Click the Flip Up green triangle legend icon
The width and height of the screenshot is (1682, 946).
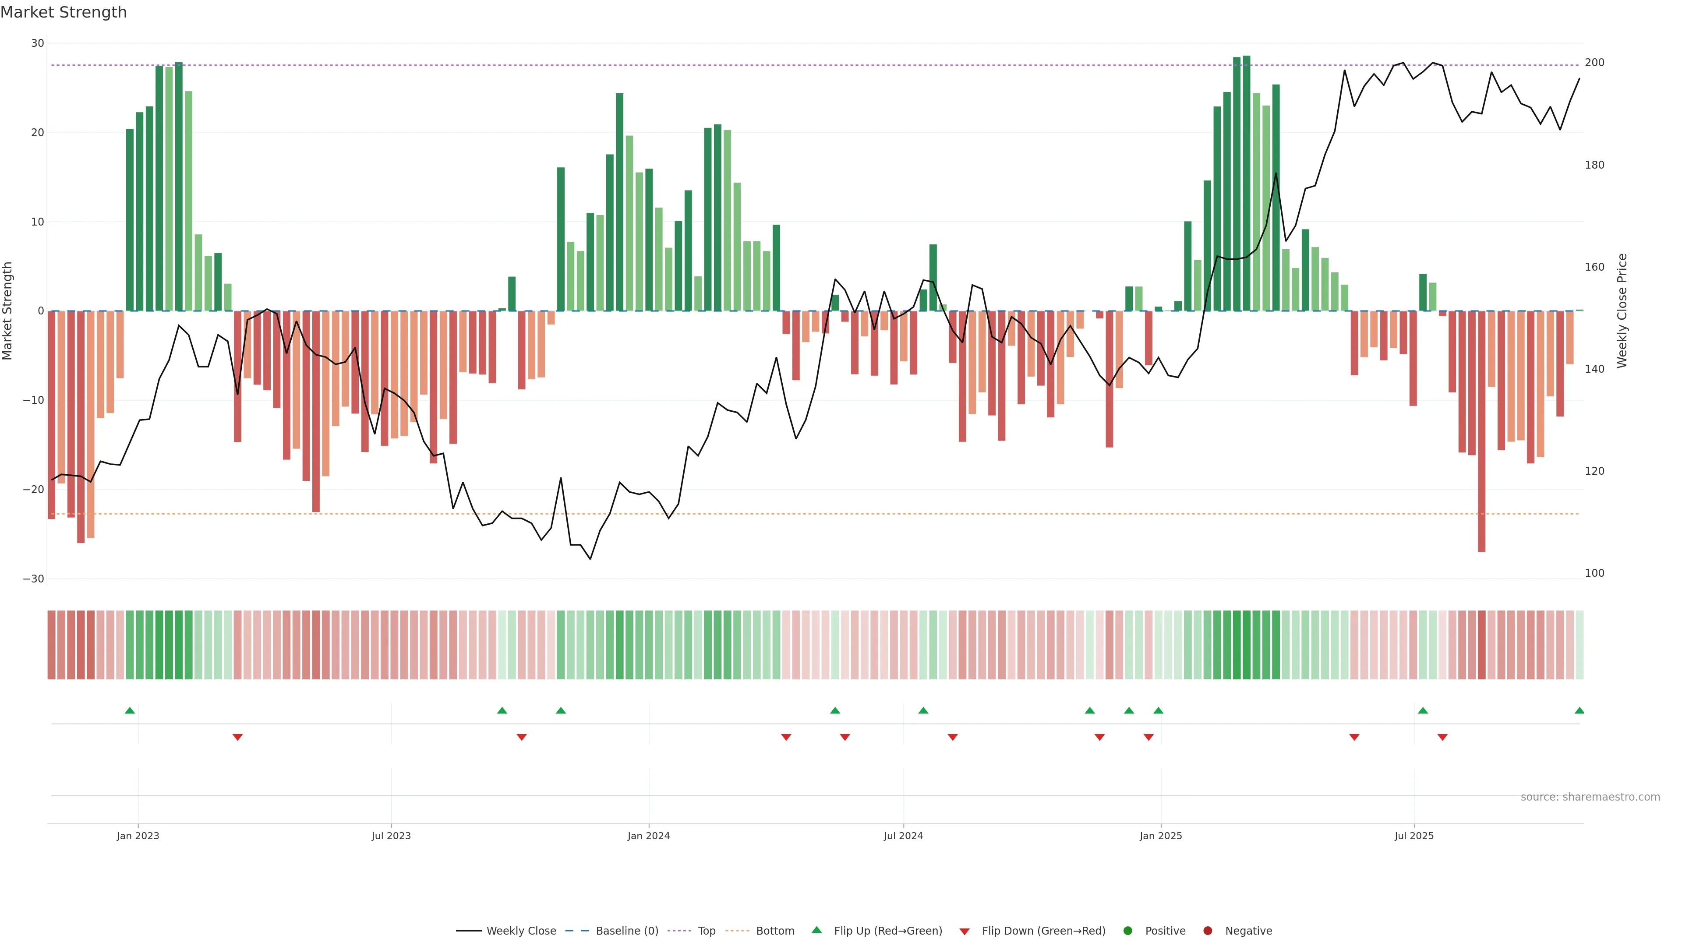pos(816,930)
